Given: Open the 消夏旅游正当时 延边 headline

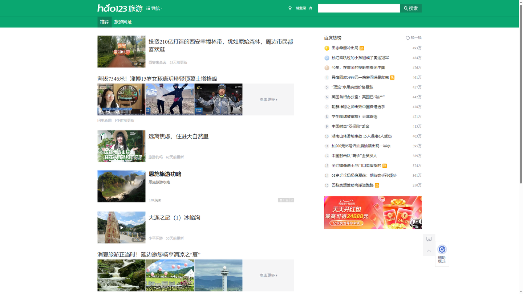Looking at the screenshot, I should click(149, 254).
